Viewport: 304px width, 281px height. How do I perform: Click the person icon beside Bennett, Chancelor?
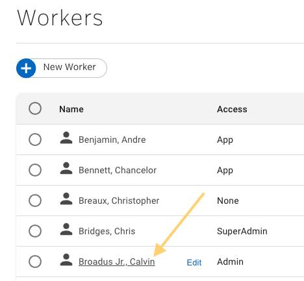coord(66,168)
